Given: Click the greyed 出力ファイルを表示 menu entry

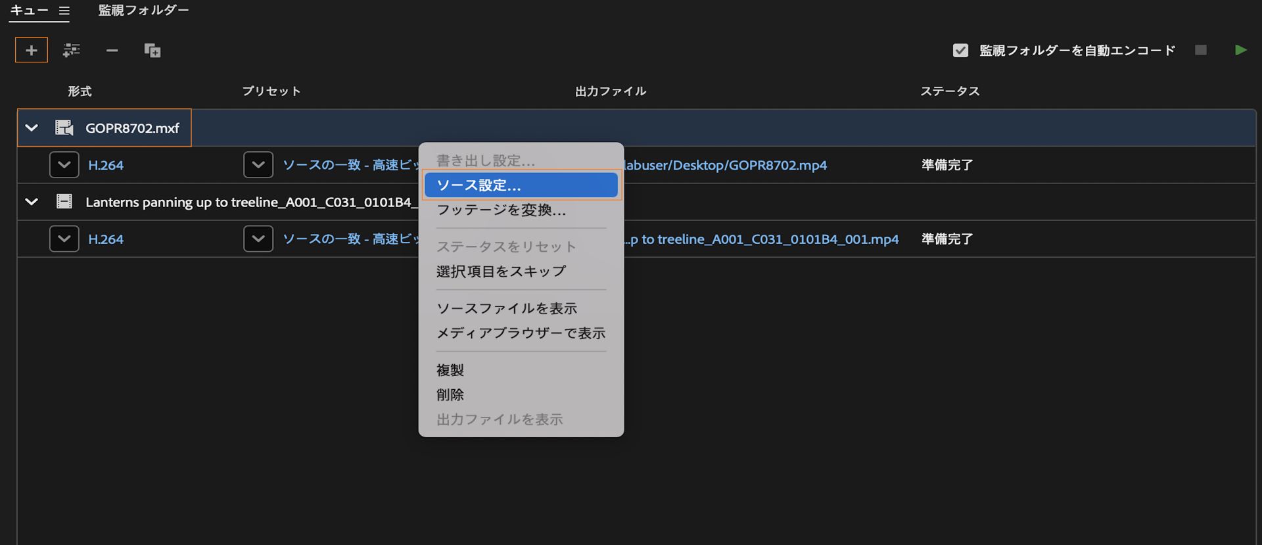Looking at the screenshot, I should pyautogui.click(x=500, y=419).
